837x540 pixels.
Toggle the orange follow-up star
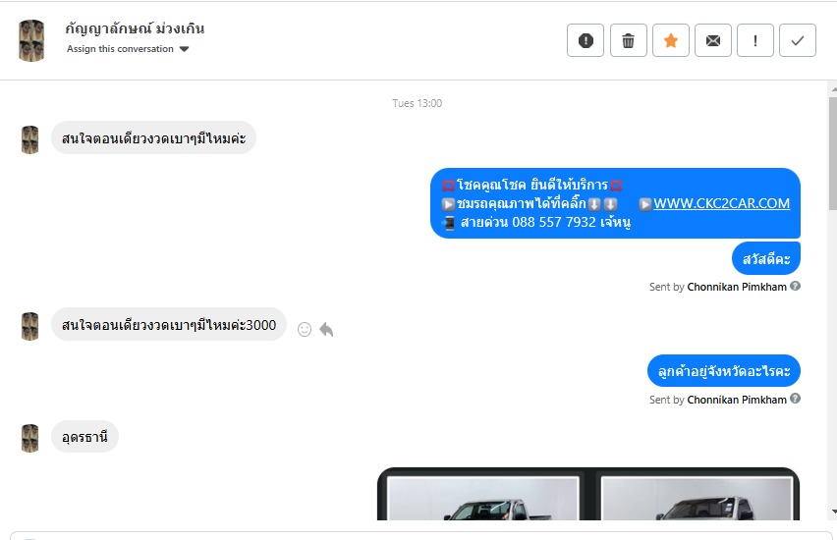671,40
